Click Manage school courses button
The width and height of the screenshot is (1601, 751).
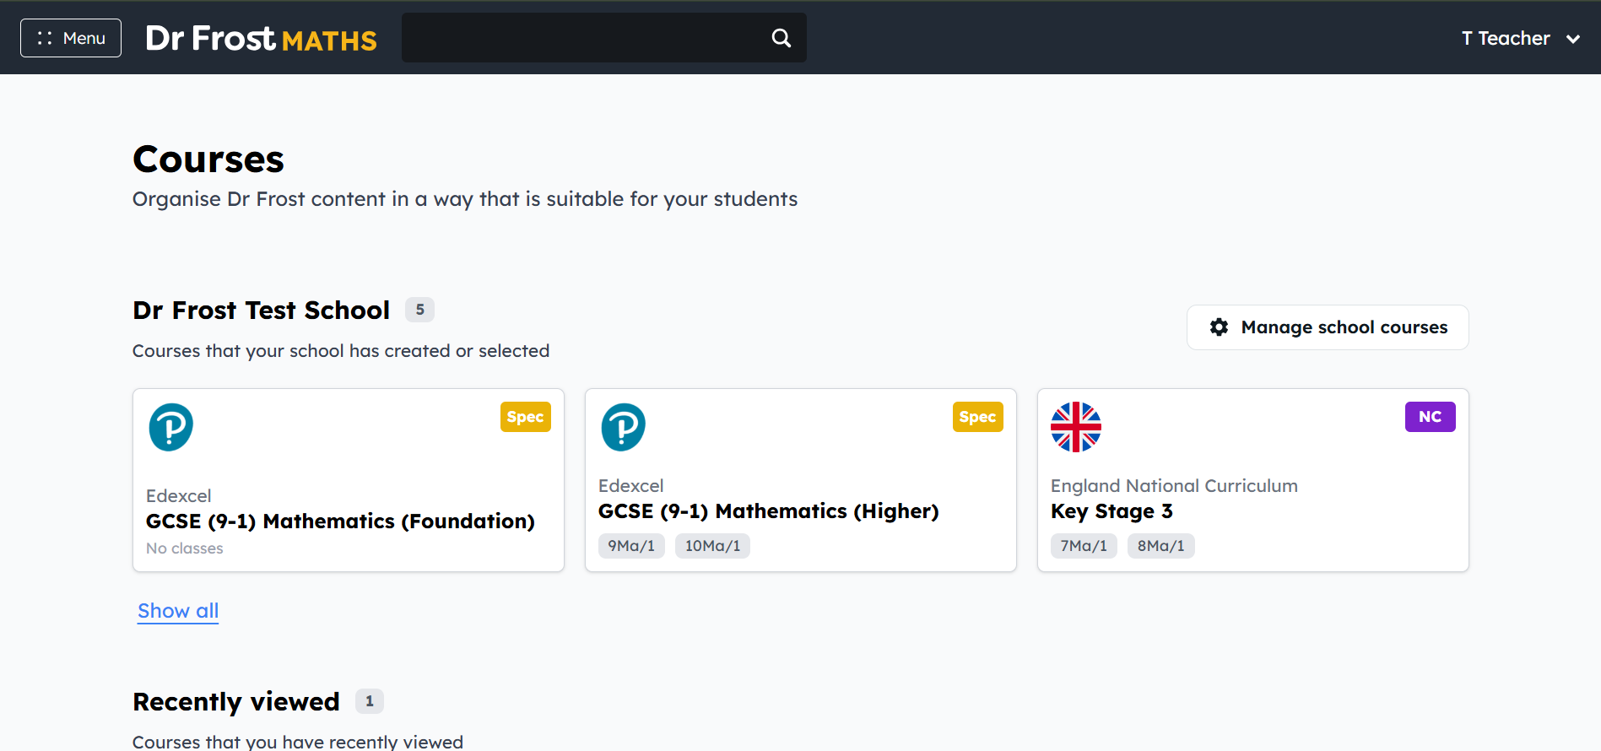1328,327
